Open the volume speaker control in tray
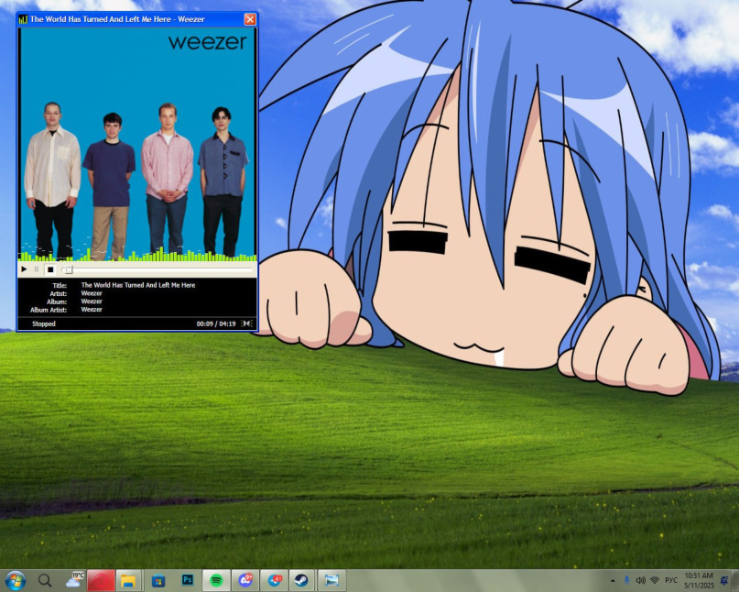Screen dimensions: 739x592 pos(640,580)
